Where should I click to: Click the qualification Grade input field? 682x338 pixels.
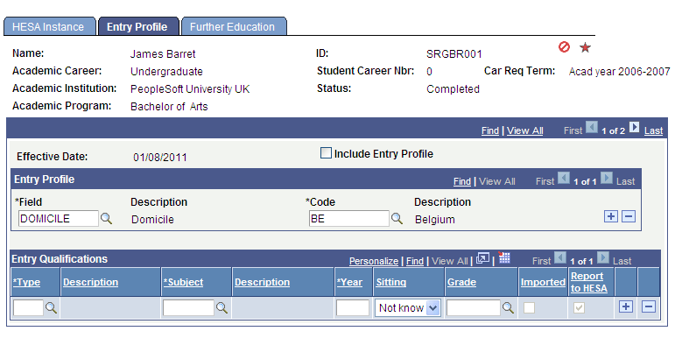tap(474, 308)
